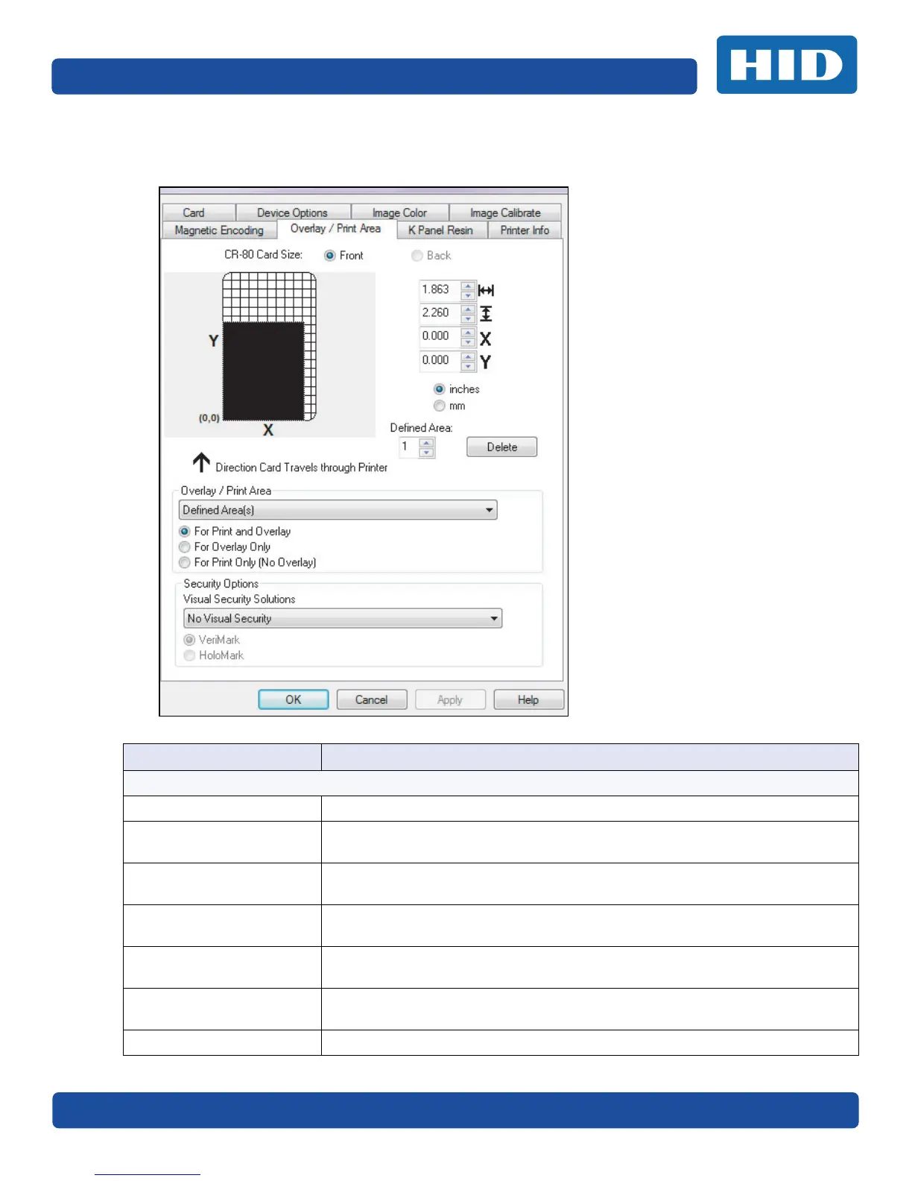Increase the Y offset with up arrow
The image size is (912, 1181).
point(468,357)
